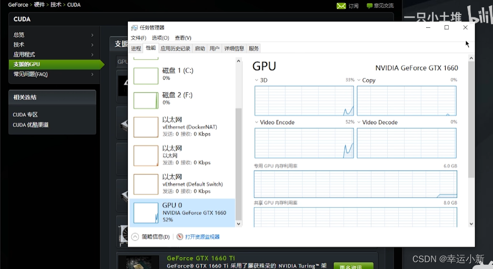
Task: Switch to the 进程 tab
Action: pos(136,48)
